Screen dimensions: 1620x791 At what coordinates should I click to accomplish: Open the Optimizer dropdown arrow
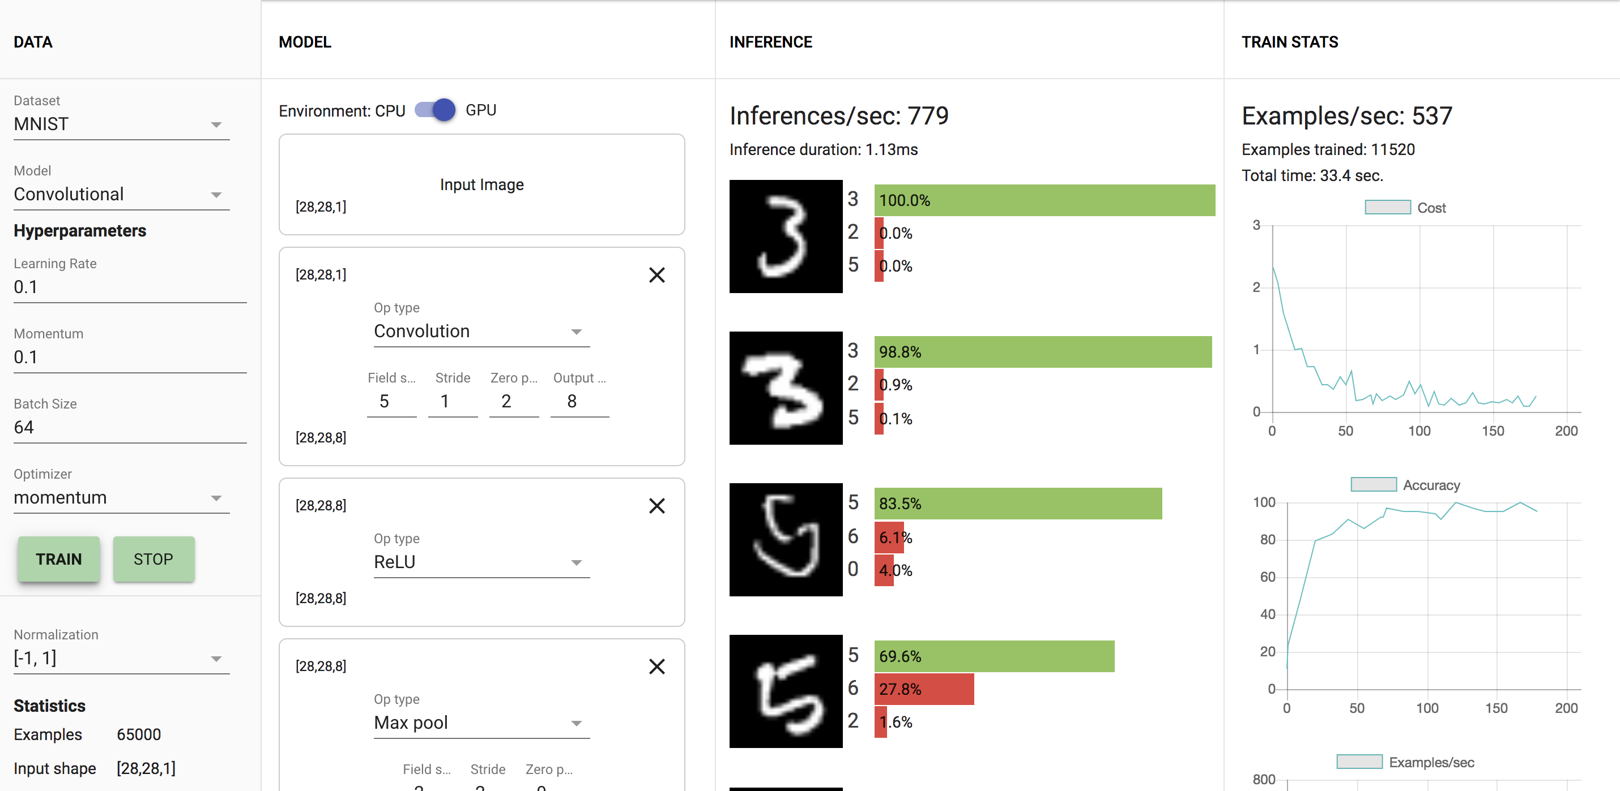point(216,497)
